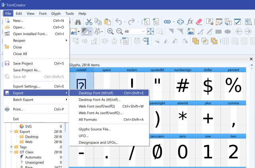The width and height of the screenshot is (255, 168).
Task: Select the Unassigned OT class item
Action: click(x=34, y=162)
